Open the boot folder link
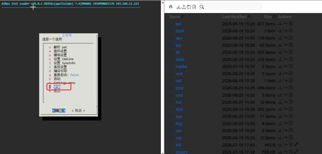This screenshot has height=154, width=322. point(180,31)
